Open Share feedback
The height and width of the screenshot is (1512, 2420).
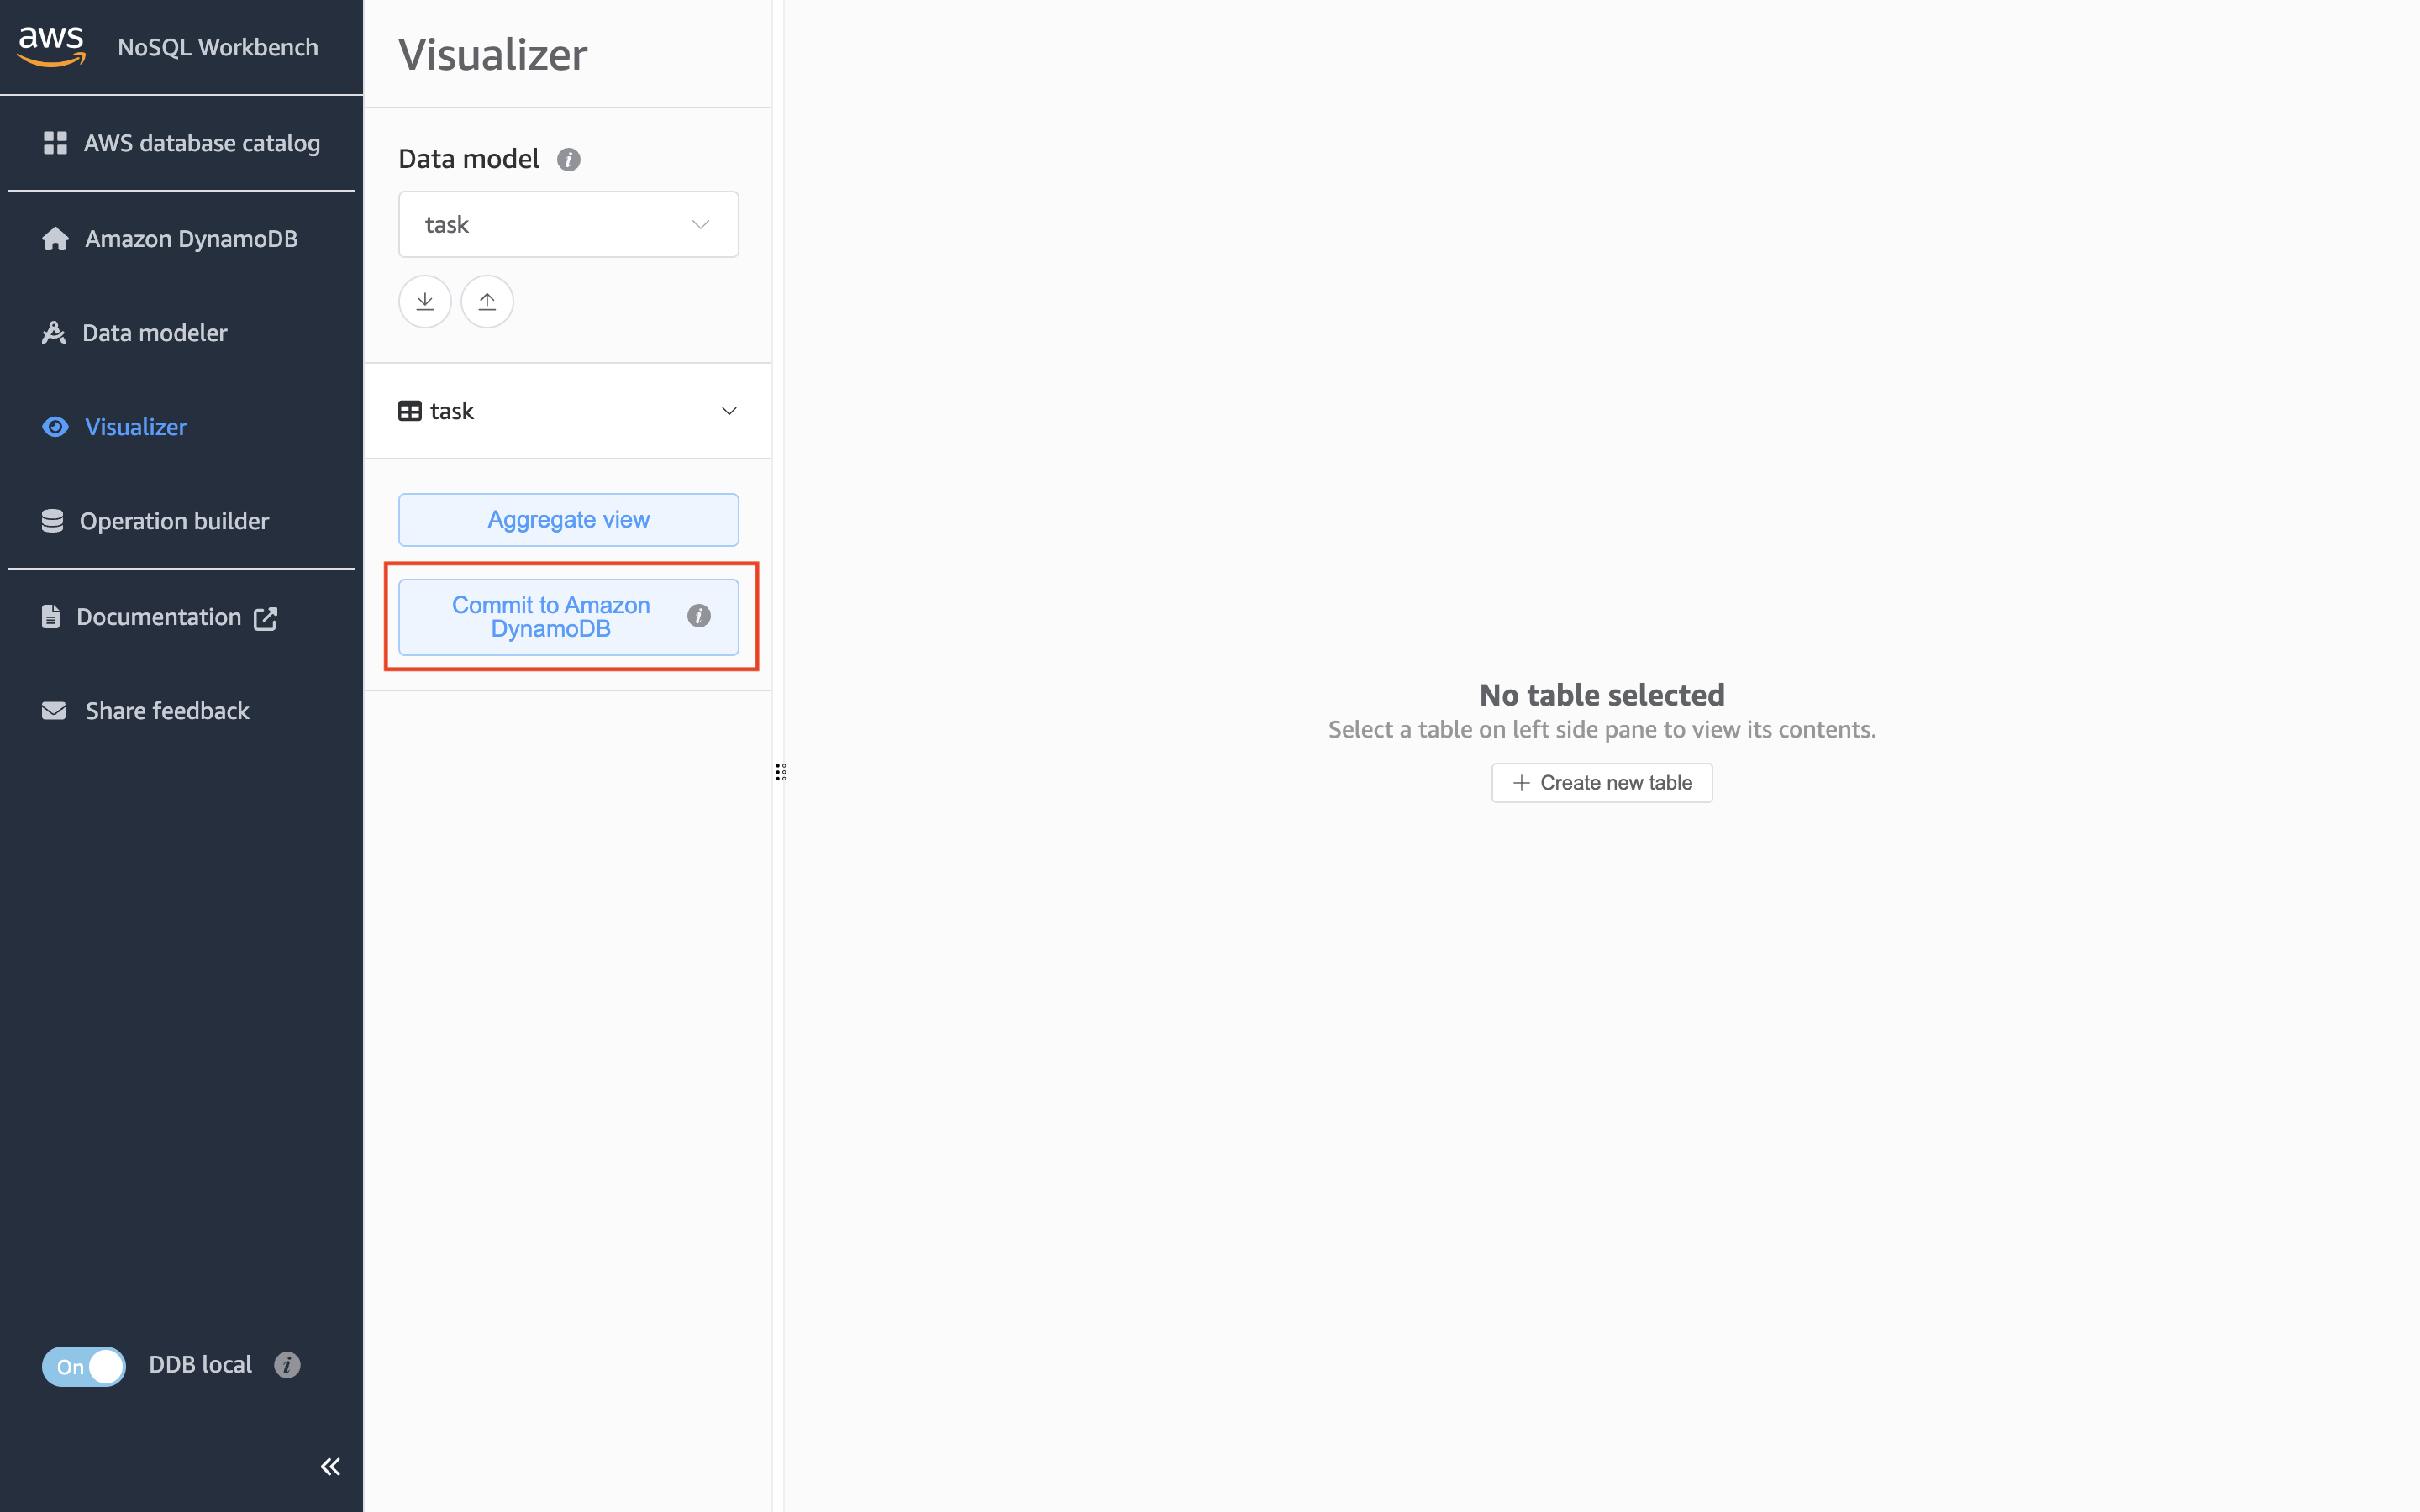pos(145,711)
